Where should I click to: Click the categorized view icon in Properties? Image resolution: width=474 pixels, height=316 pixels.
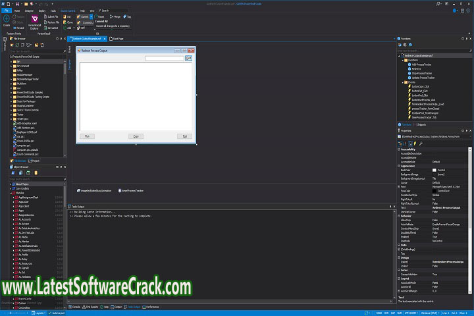[400, 144]
